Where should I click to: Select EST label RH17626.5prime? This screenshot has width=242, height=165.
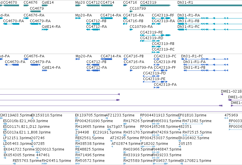[138, 121]
